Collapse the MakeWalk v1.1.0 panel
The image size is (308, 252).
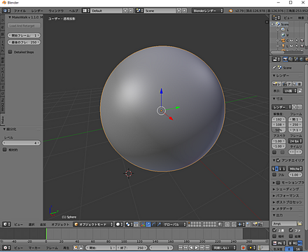10,17
